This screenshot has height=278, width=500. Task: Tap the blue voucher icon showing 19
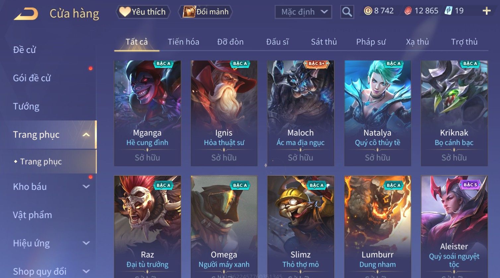pyautogui.click(x=448, y=11)
